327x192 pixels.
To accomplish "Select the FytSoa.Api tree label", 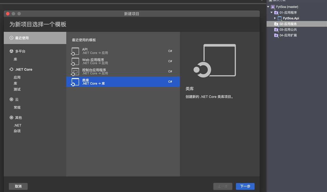I will click(291, 18).
